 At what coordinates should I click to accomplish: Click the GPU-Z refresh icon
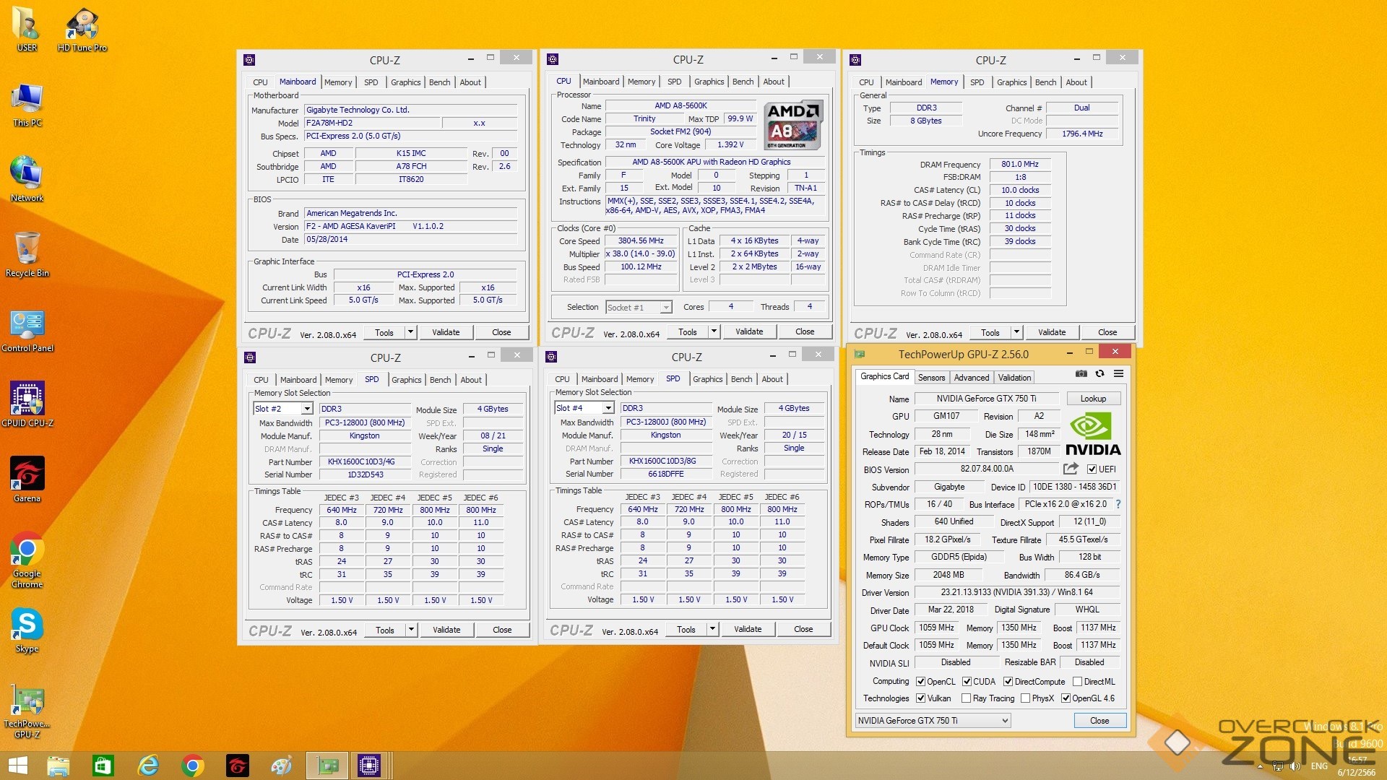coord(1099,373)
